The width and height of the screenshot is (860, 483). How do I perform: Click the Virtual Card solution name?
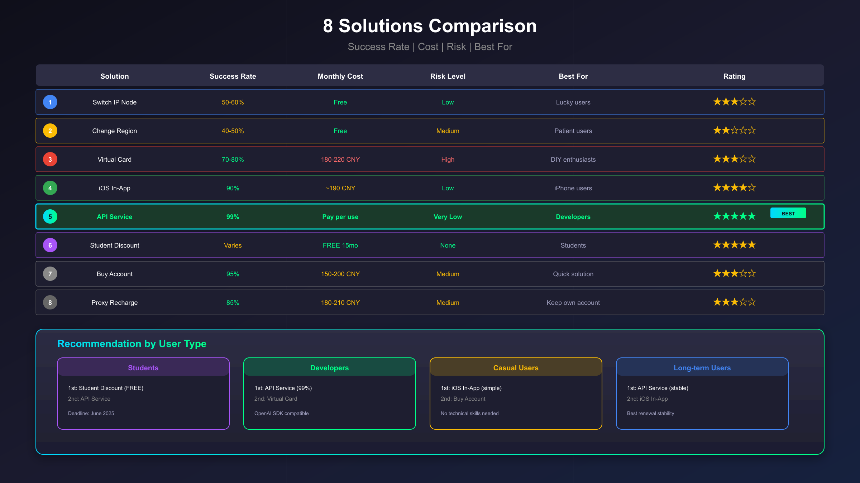(114, 160)
